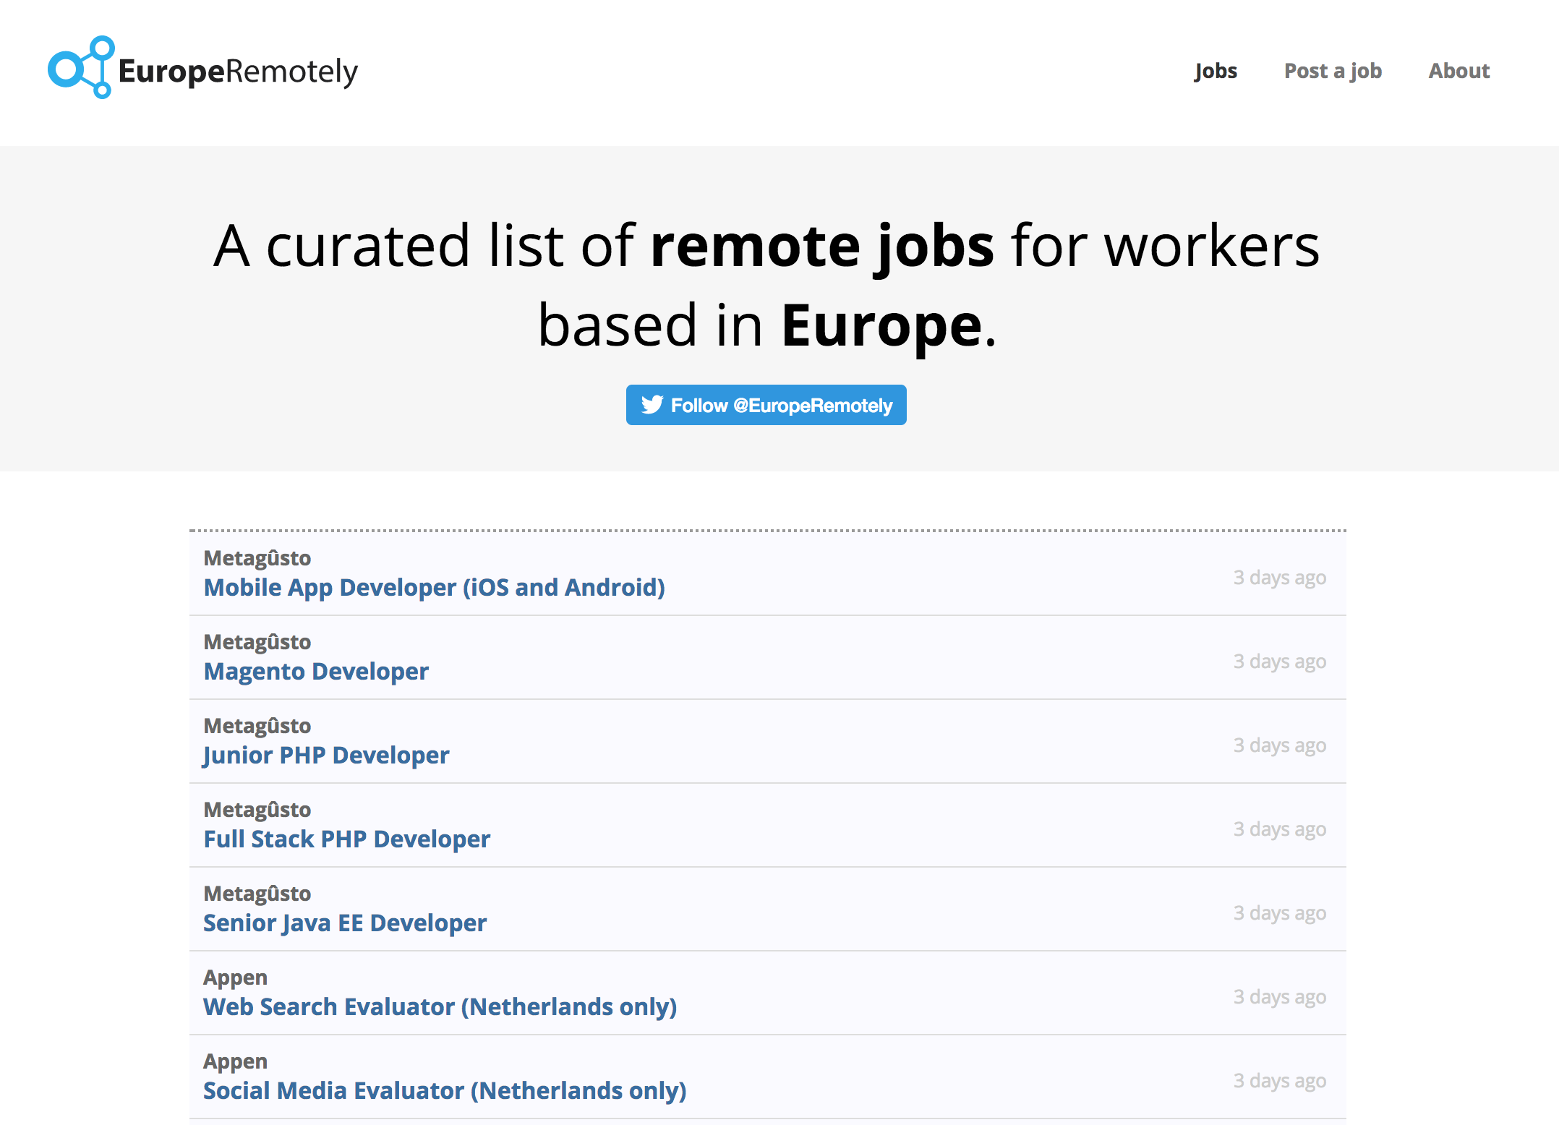Image resolution: width=1559 pixels, height=1125 pixels.
Task: Click the Appen company name on the Web Search listing
Action: pos(236,977)
